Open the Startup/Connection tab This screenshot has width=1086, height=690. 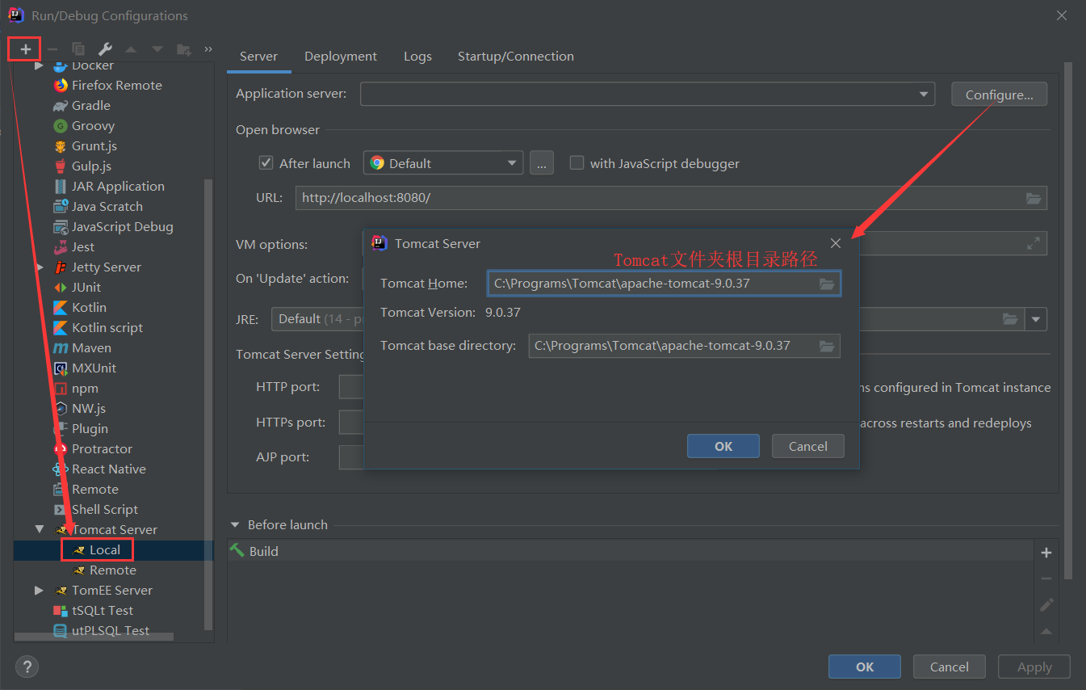point(516,56)
